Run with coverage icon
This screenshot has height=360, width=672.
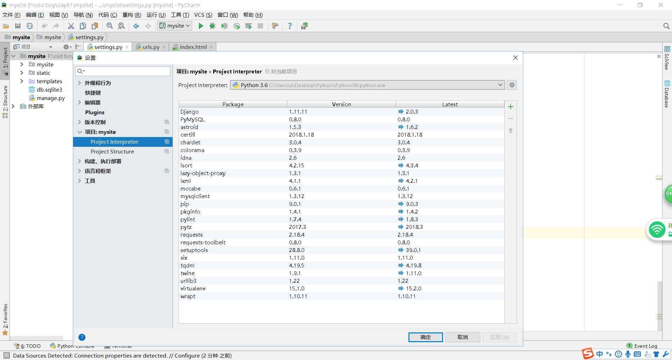point(224,26)
